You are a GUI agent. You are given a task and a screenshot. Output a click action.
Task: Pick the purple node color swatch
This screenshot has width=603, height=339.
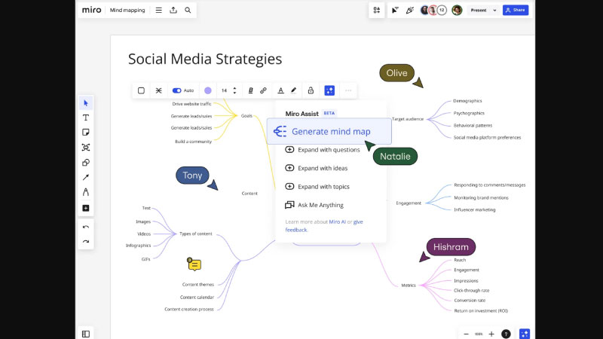pos(208,90)
